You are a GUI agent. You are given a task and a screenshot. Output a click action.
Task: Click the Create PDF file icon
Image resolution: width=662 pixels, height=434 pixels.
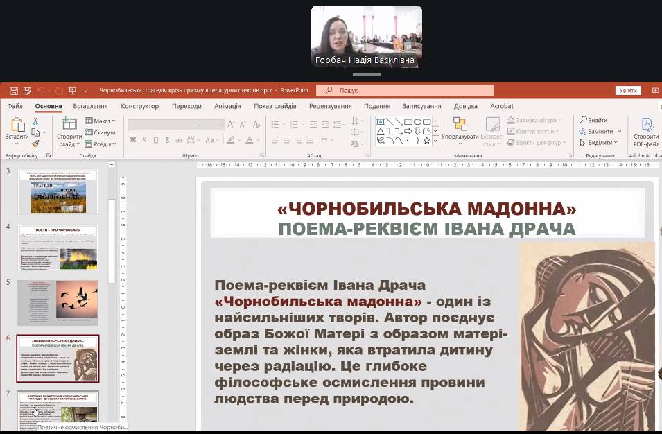pos(647,125)
